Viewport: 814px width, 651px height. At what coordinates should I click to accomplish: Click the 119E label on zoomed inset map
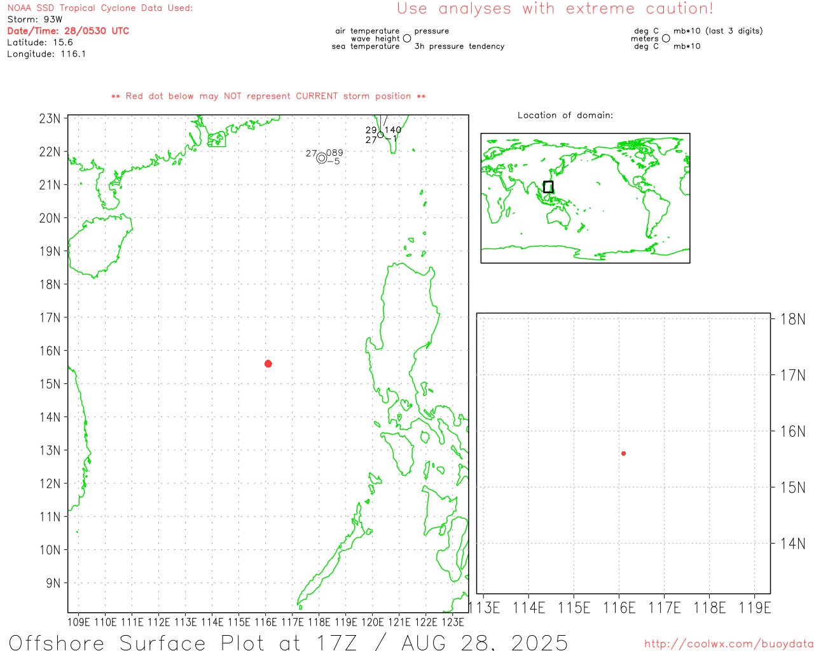[x=755, y=608]
